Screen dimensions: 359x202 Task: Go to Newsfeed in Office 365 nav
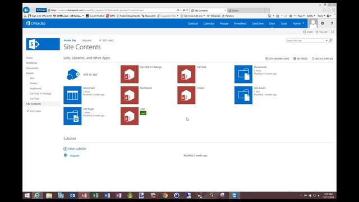pos(240,24)
